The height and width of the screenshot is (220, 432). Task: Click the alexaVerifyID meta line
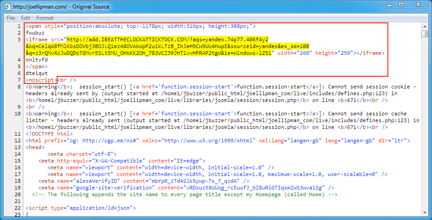144,181
